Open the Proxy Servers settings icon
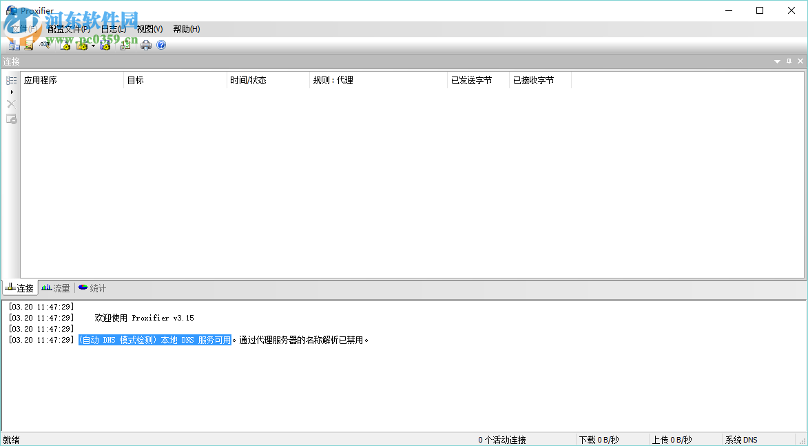Screen dimensions: 808x446 point(14,45)
